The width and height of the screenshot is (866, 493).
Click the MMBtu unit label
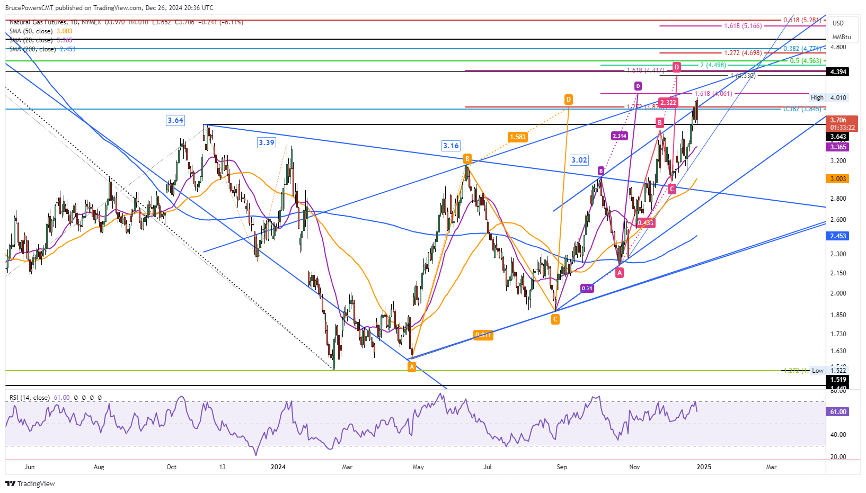tap(842, 37)
